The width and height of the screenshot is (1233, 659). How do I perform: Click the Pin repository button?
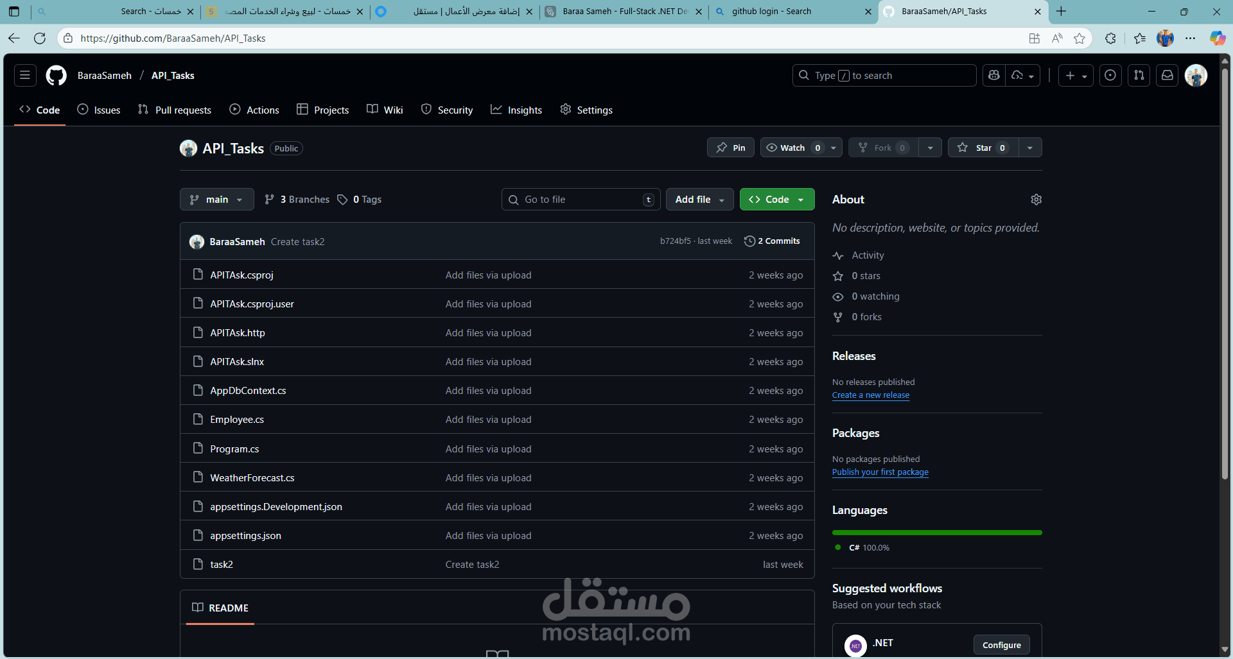731,148
